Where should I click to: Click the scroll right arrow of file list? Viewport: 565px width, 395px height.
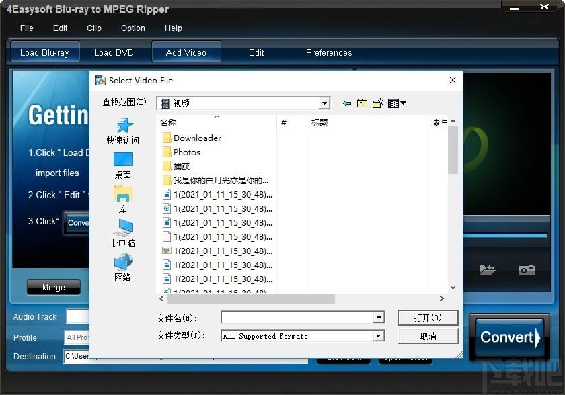[x=441, y=298]
